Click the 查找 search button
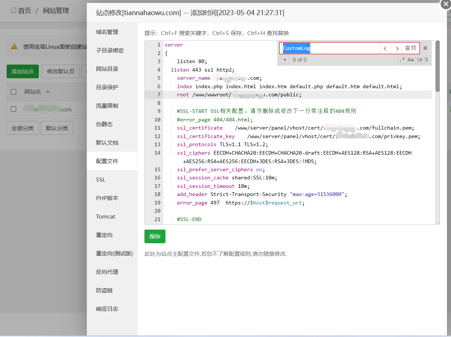Image resolution: width=451 pixels, height=337 pixels. [410, 48]
